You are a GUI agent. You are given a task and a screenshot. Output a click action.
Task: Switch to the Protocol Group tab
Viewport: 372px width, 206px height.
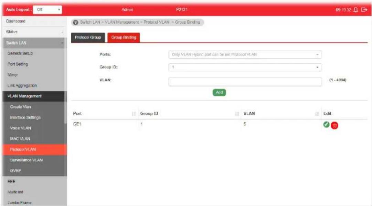tap(88, 38)
